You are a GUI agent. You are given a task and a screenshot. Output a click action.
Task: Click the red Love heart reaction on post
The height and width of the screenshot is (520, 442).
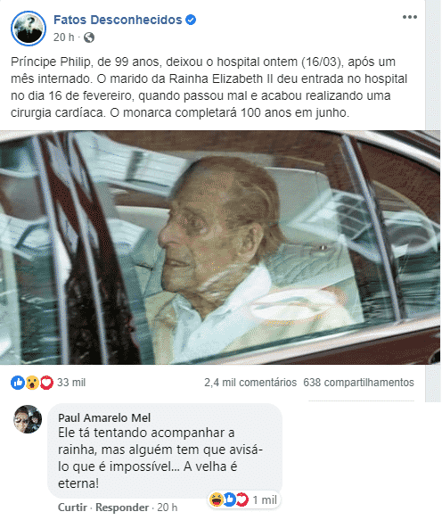46,383
